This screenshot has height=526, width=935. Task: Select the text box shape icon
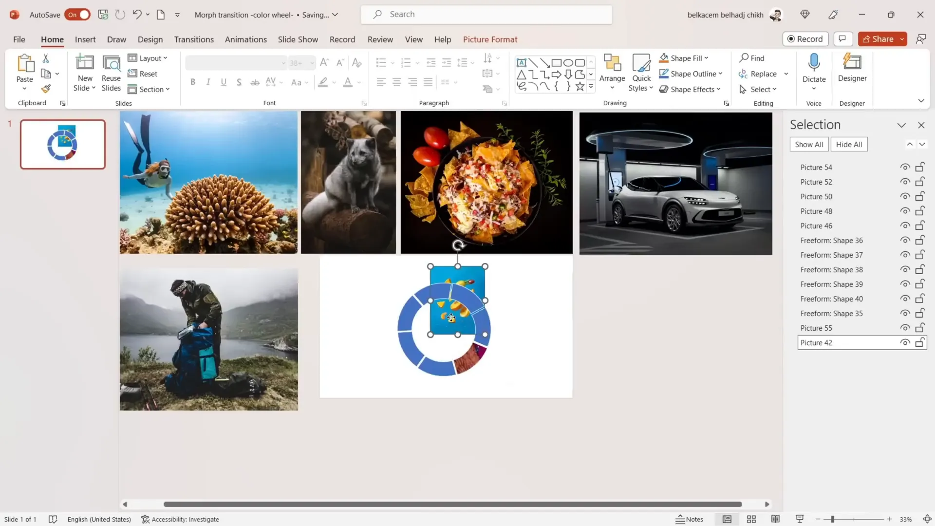pyautogui.click(x=522, y=63)
